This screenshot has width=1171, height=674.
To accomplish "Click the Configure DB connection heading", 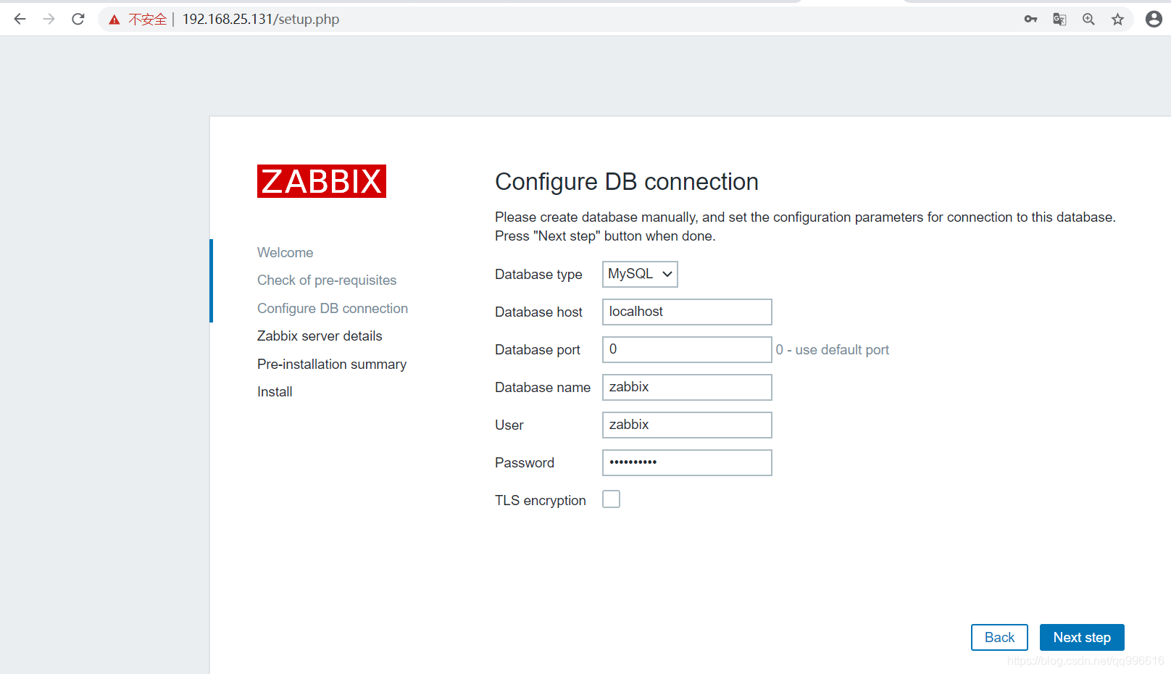I will click(x=627, y=182).
